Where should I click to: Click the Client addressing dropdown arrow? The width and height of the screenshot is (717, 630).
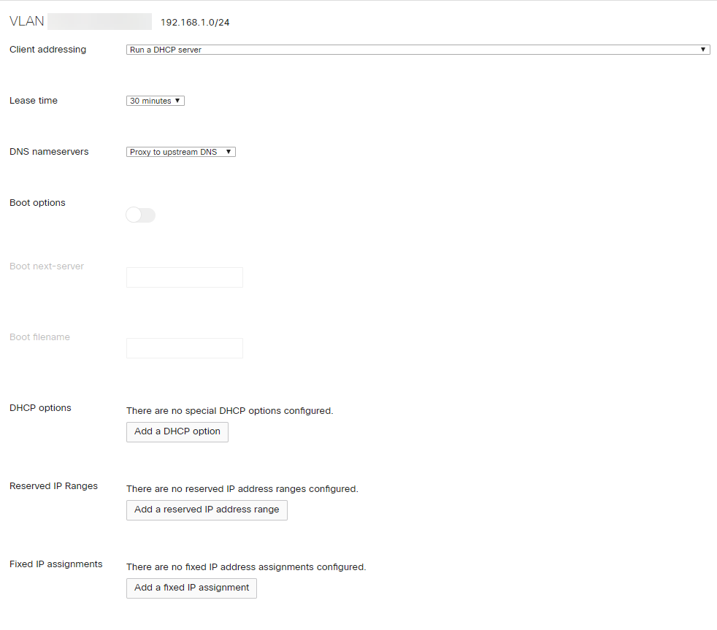pyautogui.click(x=704, y=49)
